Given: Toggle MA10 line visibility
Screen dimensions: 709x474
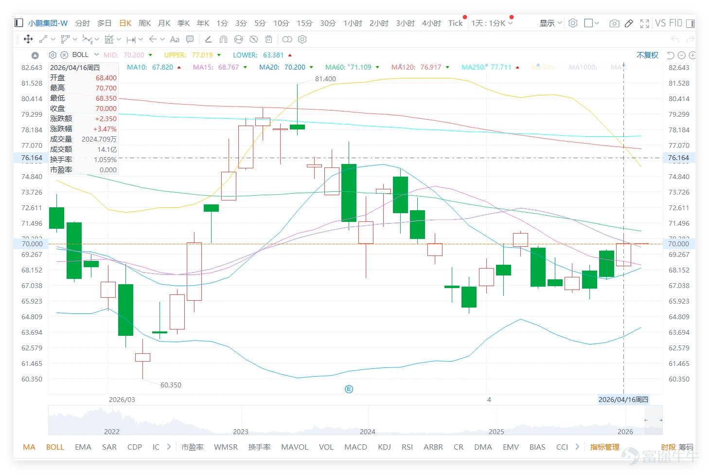Looking at the screenshot, I should point(150,67).
